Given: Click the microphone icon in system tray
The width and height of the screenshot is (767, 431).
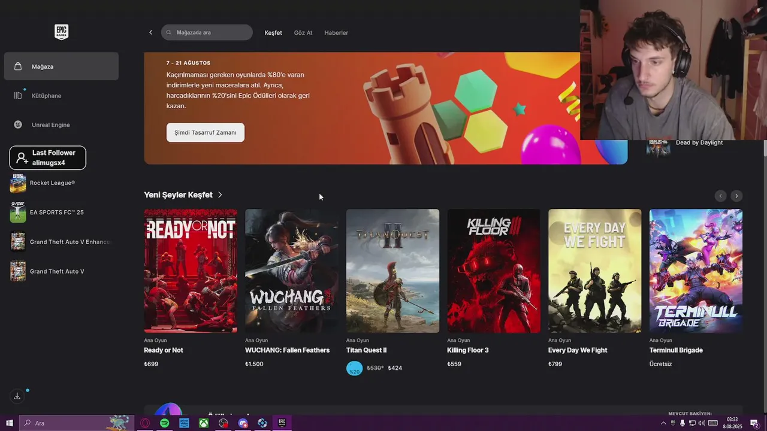Looking at the screenshot, I should pos(683,423).
